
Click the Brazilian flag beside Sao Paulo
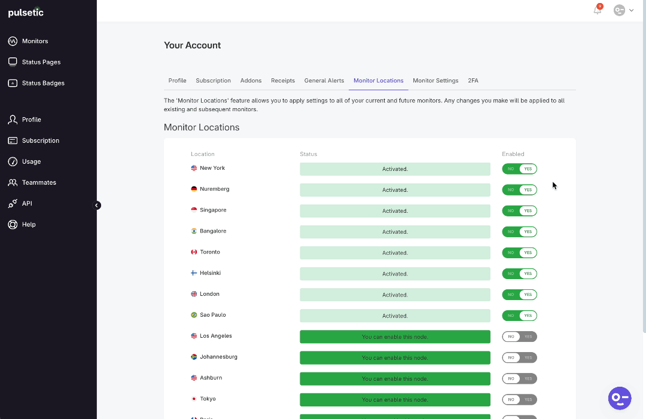pos(194,315)
